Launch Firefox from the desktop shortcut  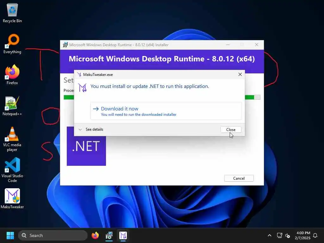click(12, 75)
